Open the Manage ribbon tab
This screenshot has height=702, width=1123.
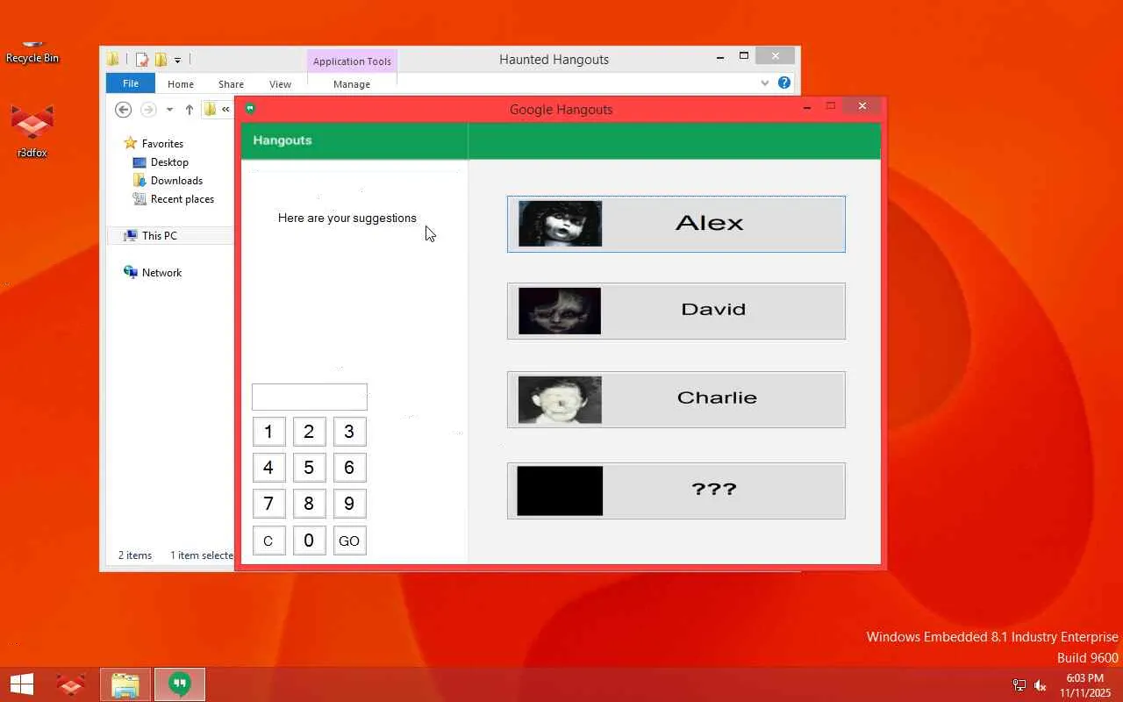352,84
